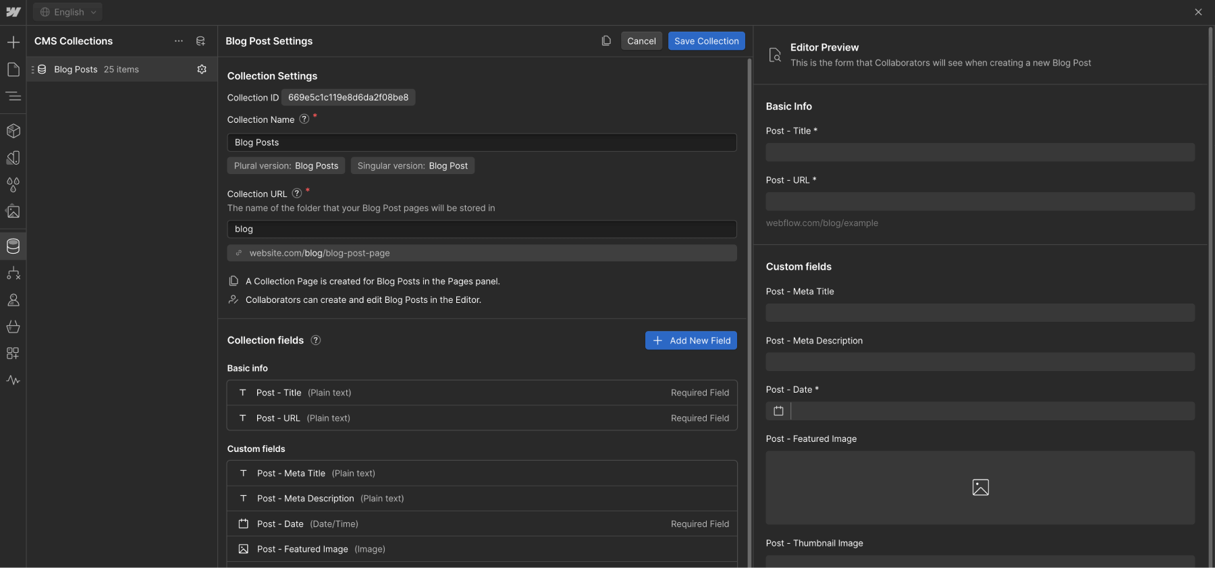The height and width of the screenshot is (568, 1215).
Task: Open the Post - URL field row
Action: 482,418
